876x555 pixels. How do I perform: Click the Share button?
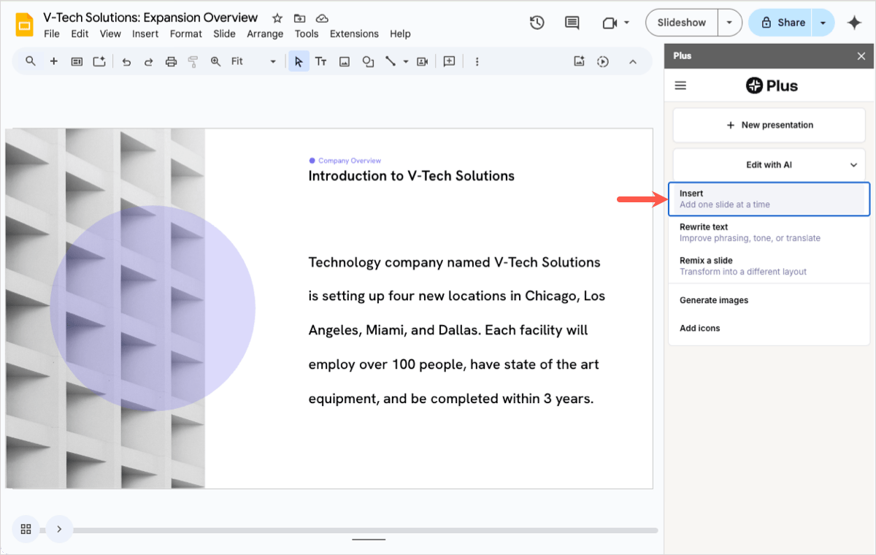(x=781, y=23)
